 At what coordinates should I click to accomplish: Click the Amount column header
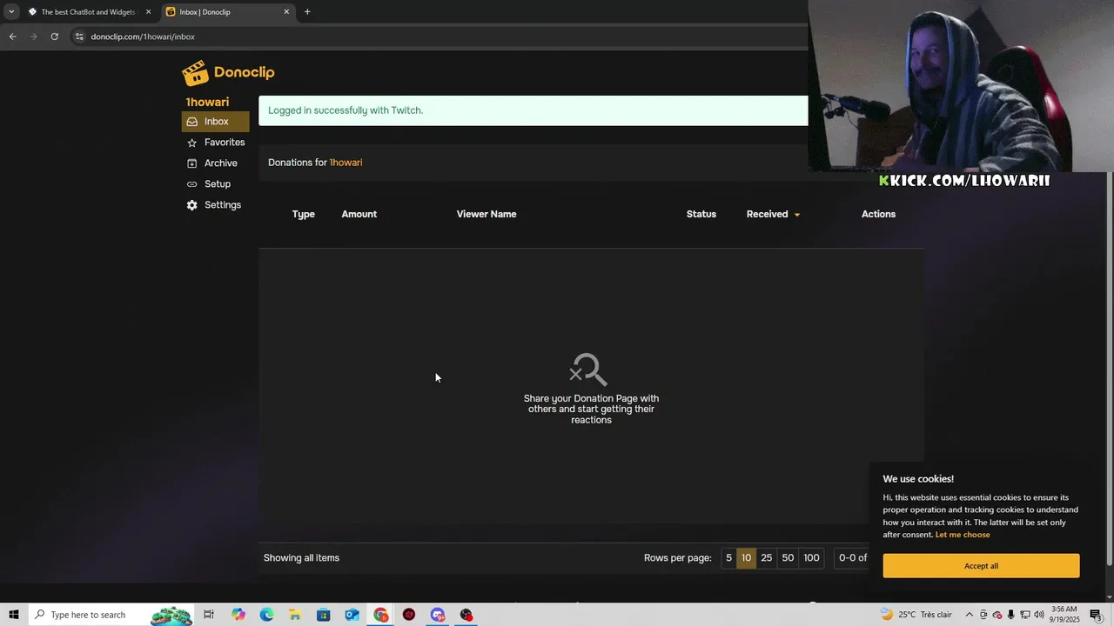pos(359,214)
